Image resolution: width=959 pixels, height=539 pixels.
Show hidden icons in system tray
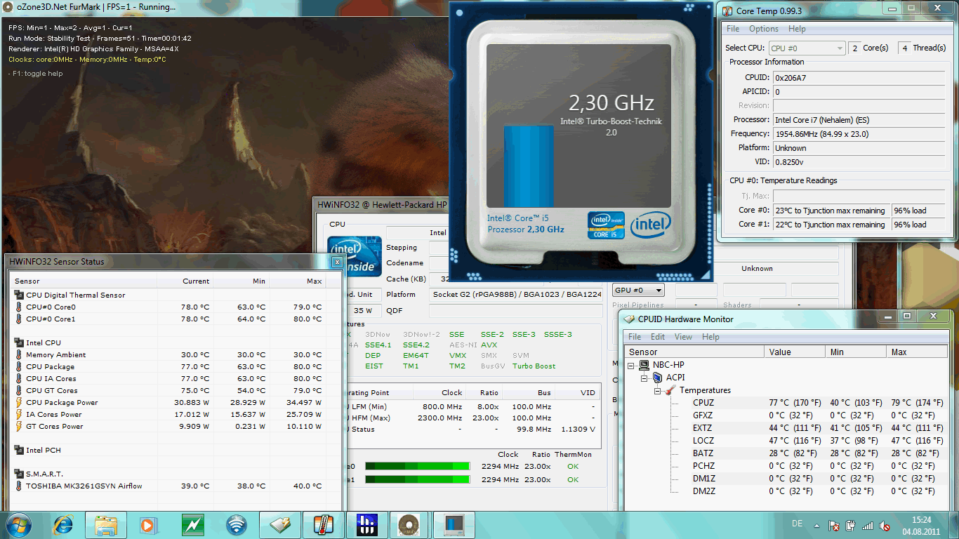click(x=817, y=525)
